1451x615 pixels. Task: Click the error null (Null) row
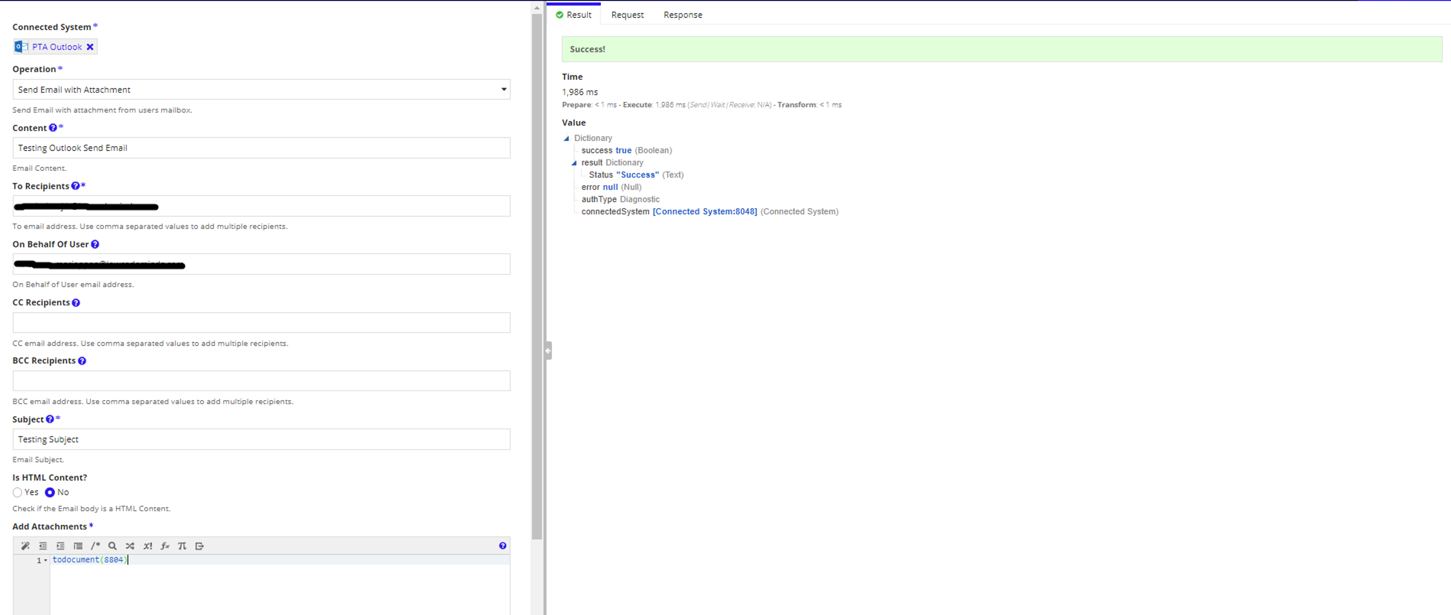pyautogui.click(x=611, y=187)
